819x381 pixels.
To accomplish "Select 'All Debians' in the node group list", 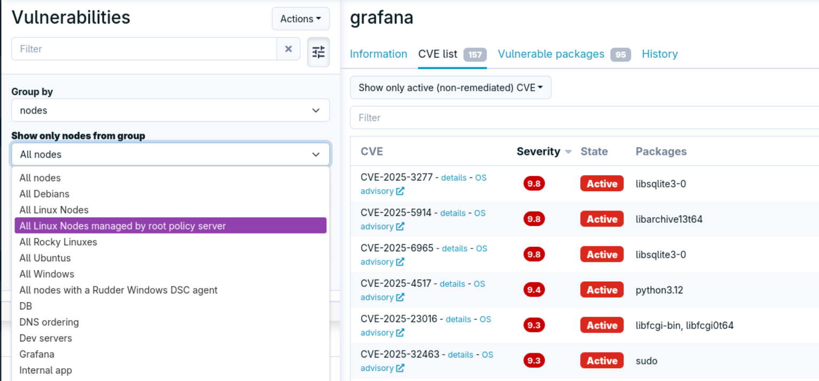I will pyautogui.click(x=44, y=193).
